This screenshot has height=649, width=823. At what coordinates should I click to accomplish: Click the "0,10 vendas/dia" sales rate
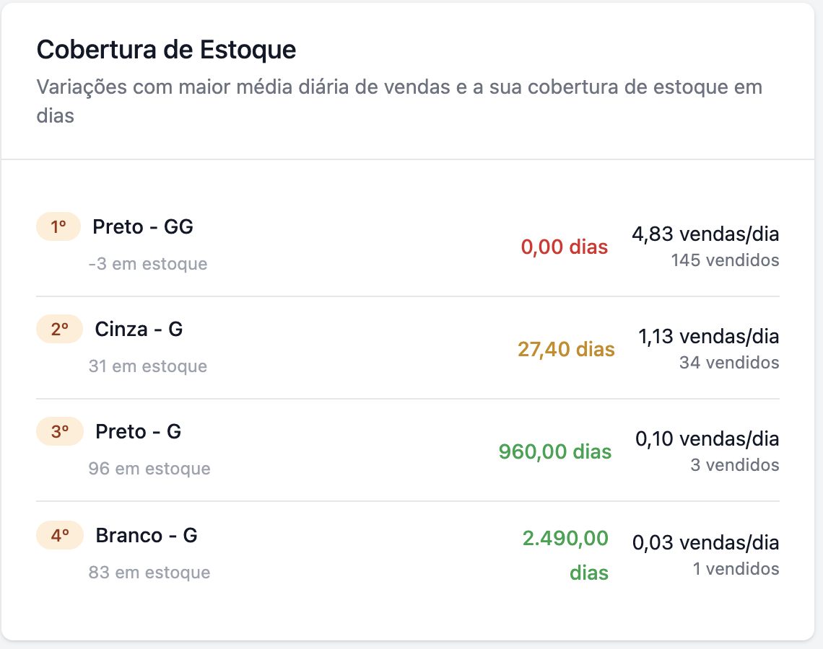(707, 438)
